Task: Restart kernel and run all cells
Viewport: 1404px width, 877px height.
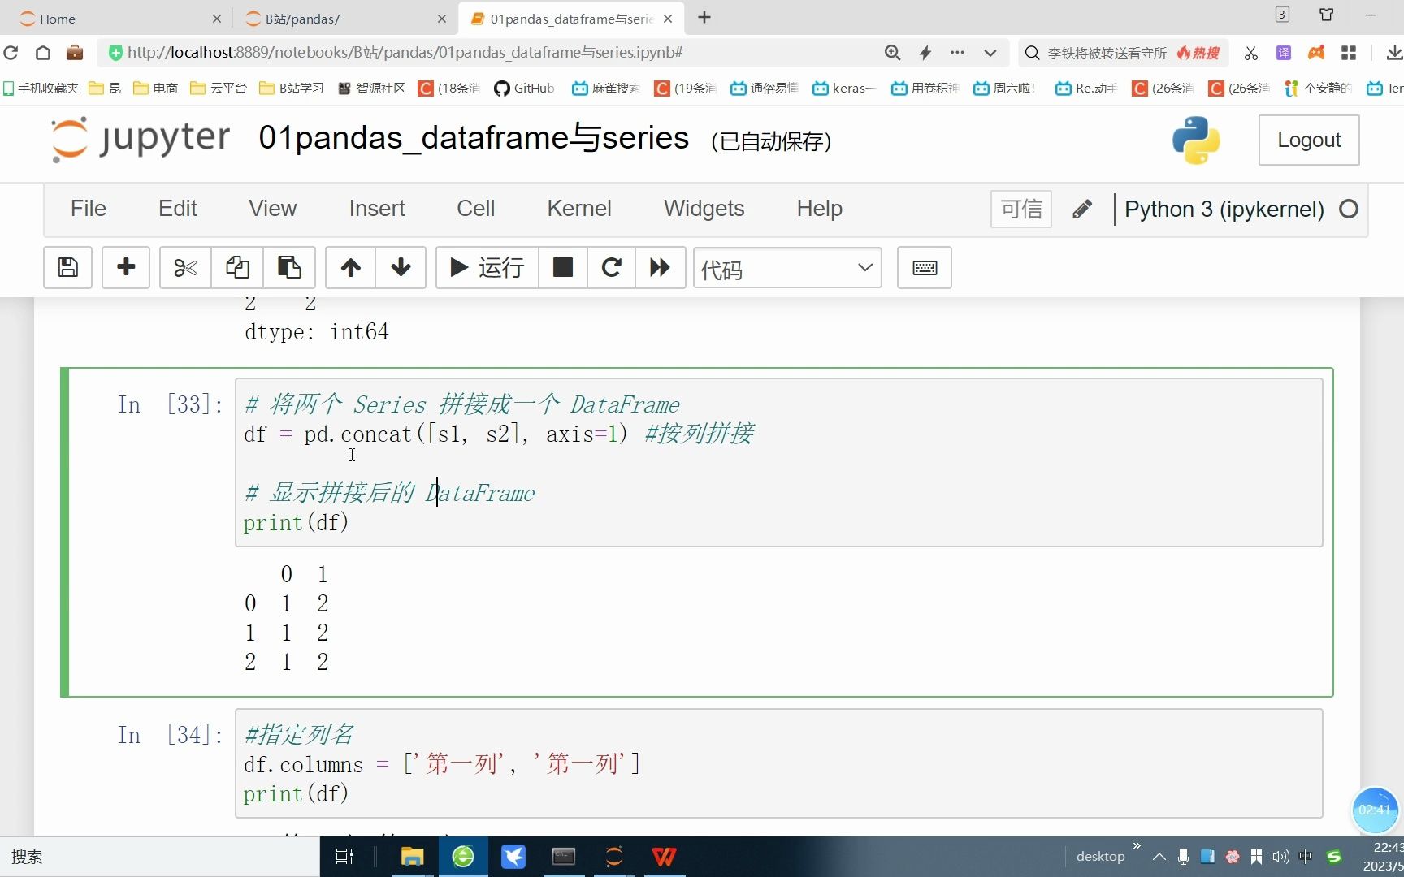Action: [659, 267]
